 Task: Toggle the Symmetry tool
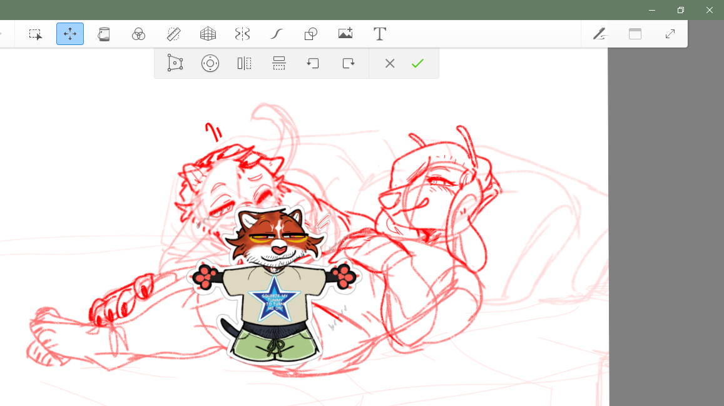click(242, 34)
